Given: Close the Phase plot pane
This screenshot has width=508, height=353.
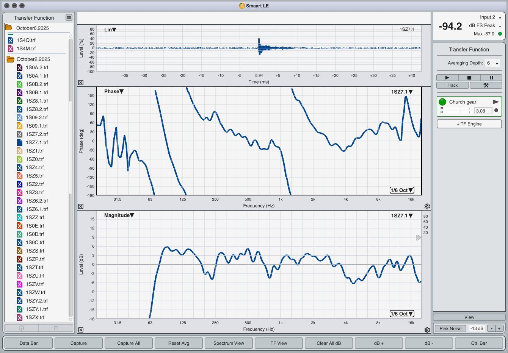Looking at the screenshot, I should point(81,206).
